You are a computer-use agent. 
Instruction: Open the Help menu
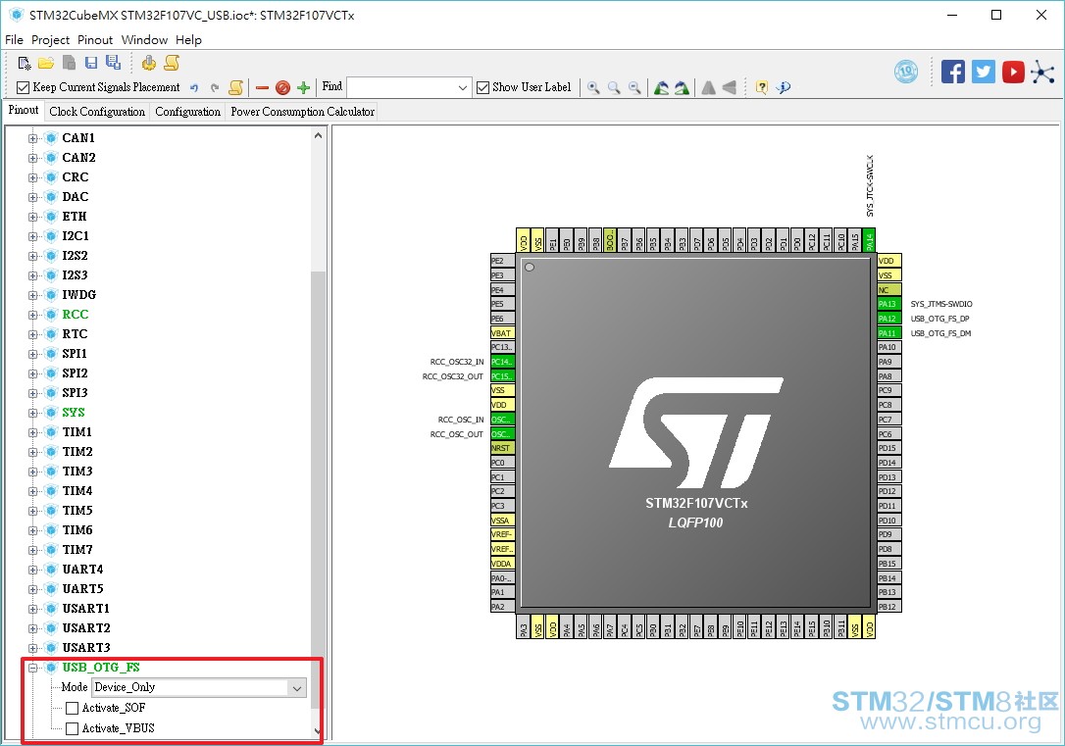[188, 39]
